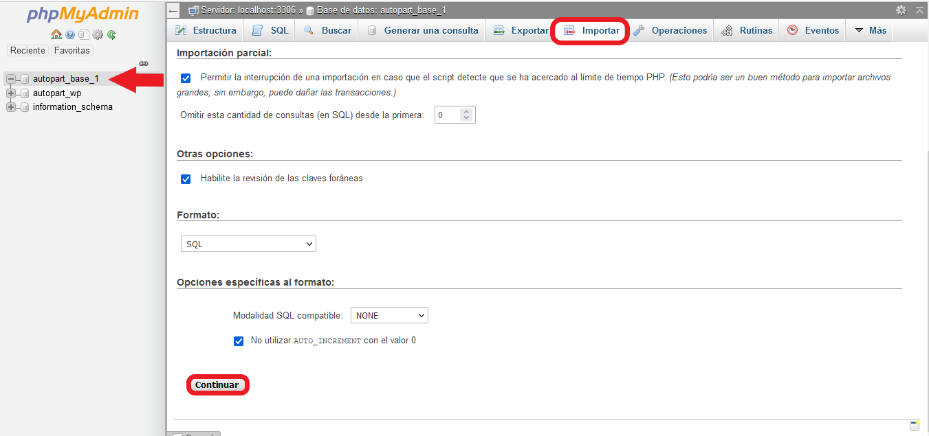Image resolution: width=929 pixels, height=436 pixels.
Task: Disable foreign key checks checkbox
Action: pos(186,179)
